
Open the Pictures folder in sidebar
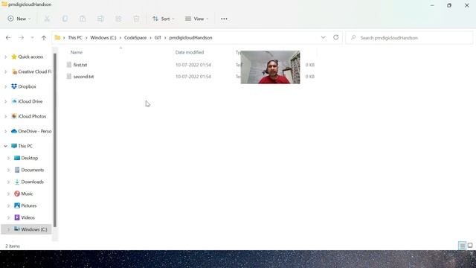point(28,205)
